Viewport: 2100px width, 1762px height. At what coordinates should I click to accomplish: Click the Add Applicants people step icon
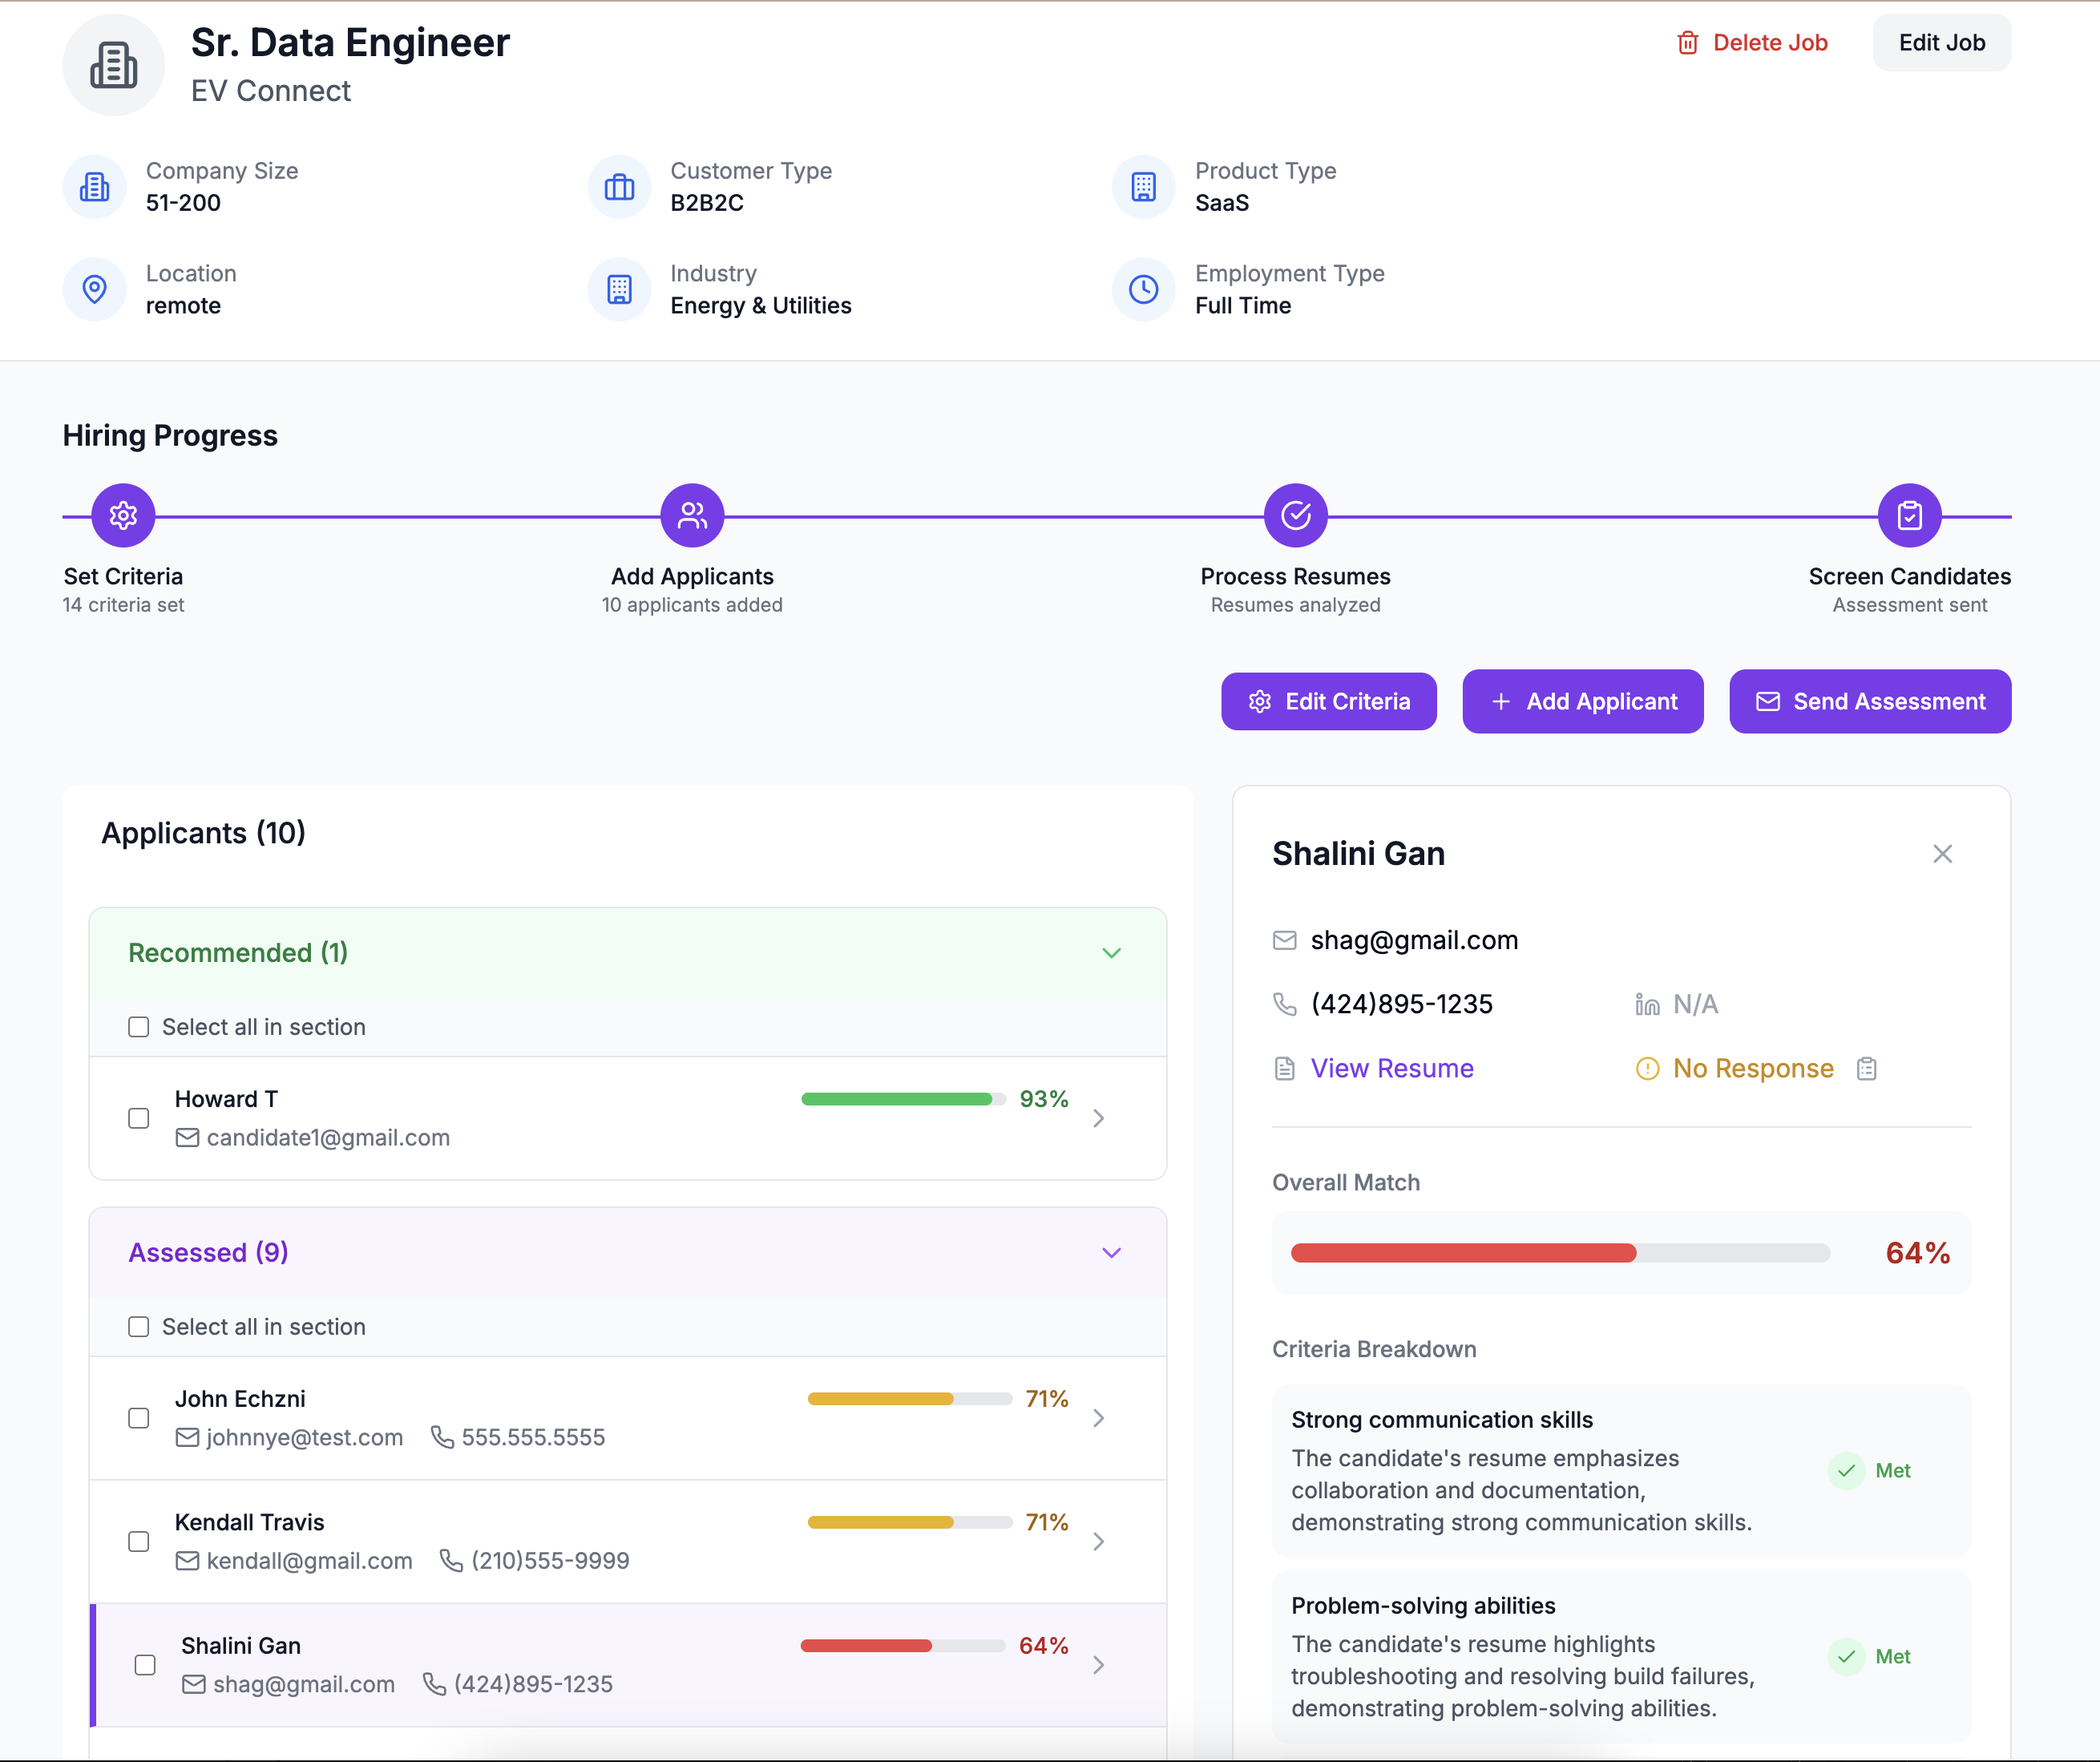692,516
